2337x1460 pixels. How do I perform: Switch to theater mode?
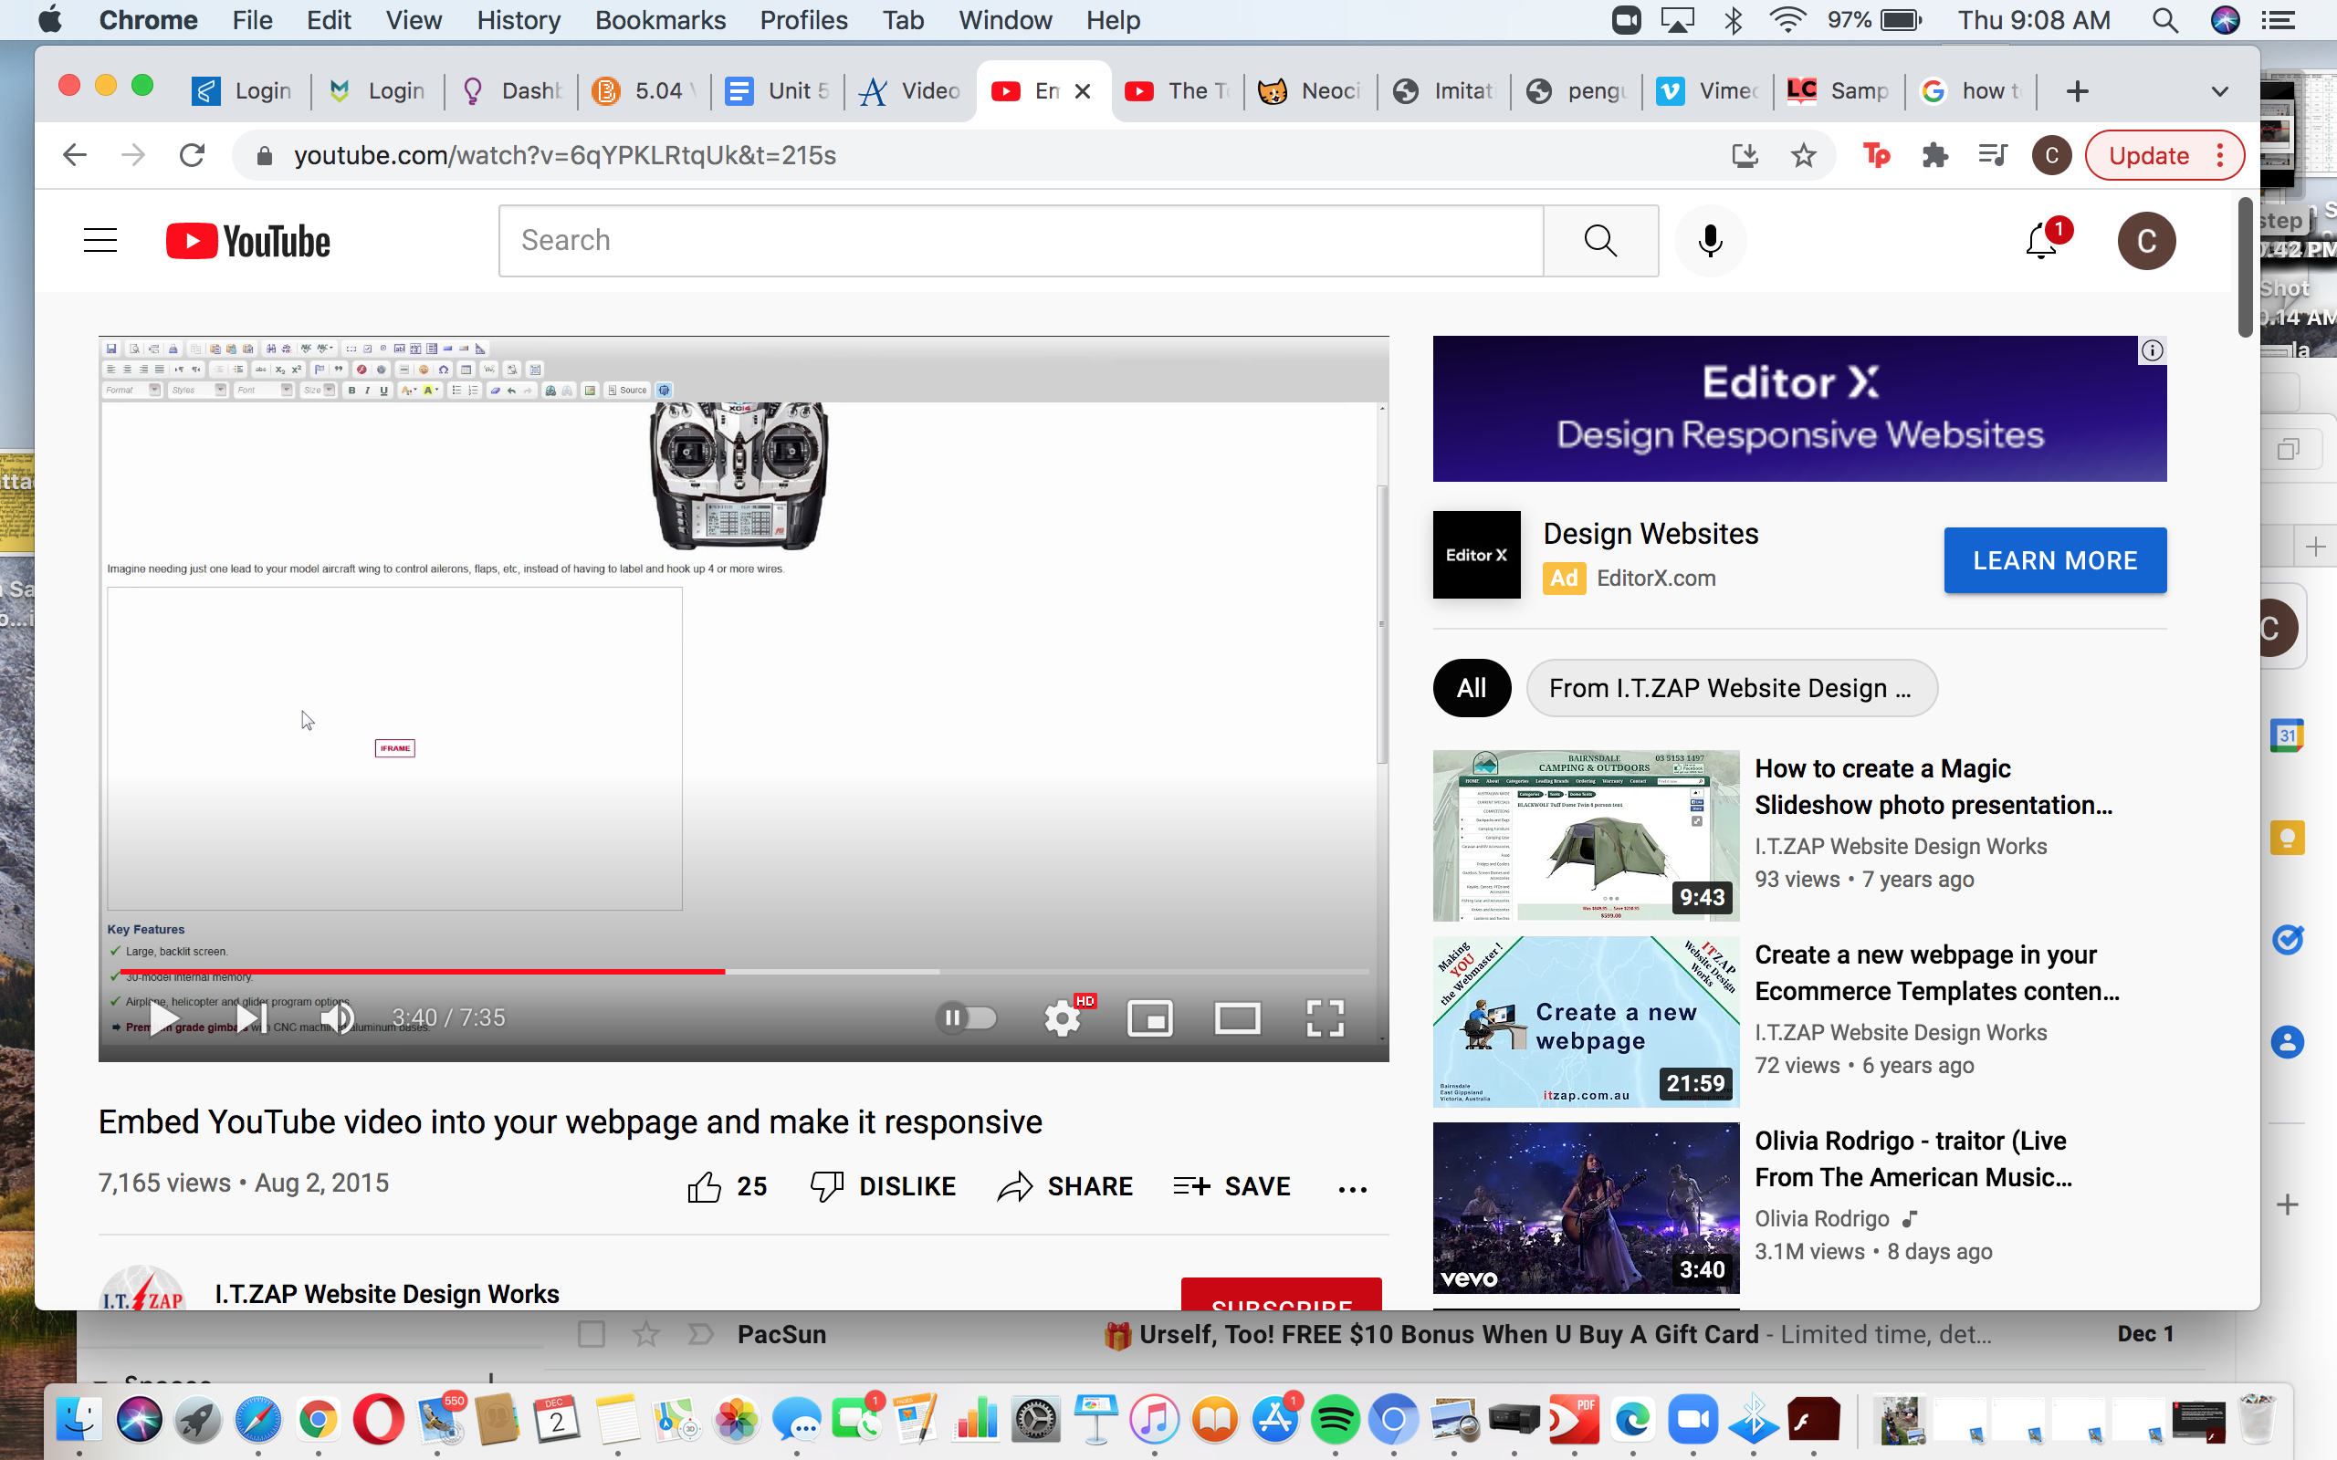pyautogui.click(x=1237, y=1017)
